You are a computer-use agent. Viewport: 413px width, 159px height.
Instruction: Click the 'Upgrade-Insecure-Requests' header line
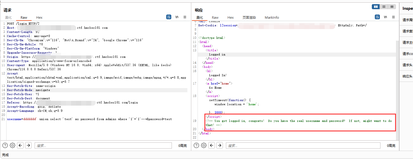click(x=32, y=53)
